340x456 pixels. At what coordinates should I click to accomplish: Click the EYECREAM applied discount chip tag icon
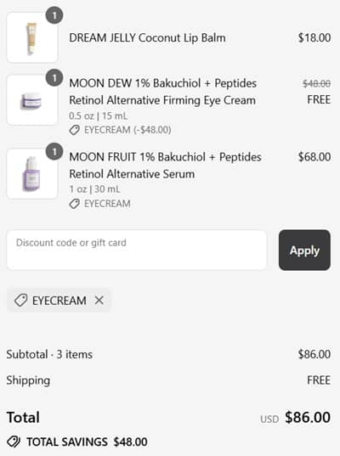tap(21, 300)
